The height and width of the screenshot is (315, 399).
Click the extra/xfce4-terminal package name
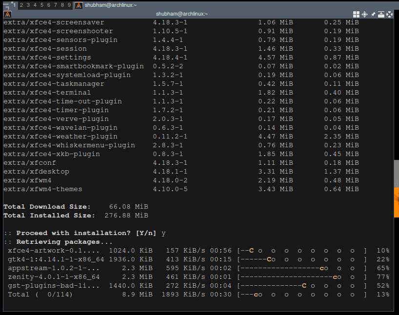click(47, 93)
